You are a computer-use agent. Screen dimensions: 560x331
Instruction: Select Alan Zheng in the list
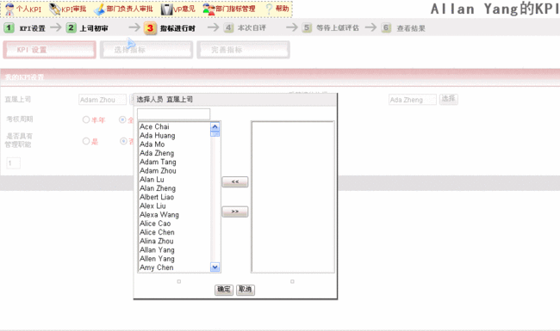pos(158,188)
